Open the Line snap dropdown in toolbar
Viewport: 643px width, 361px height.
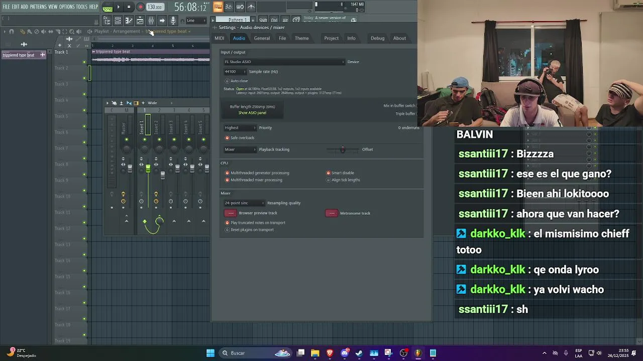195,21
